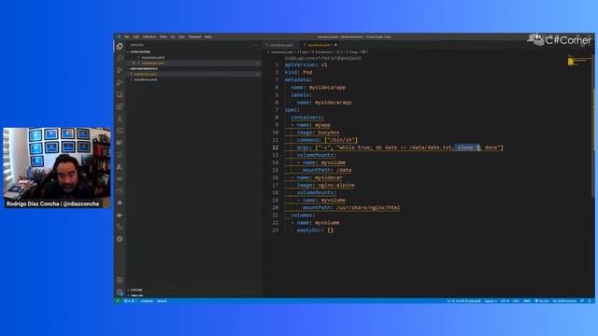Collapse the OPEN EDITORS section
The width and height of the screenshot is (598, 336).
[x=140, y=52]
